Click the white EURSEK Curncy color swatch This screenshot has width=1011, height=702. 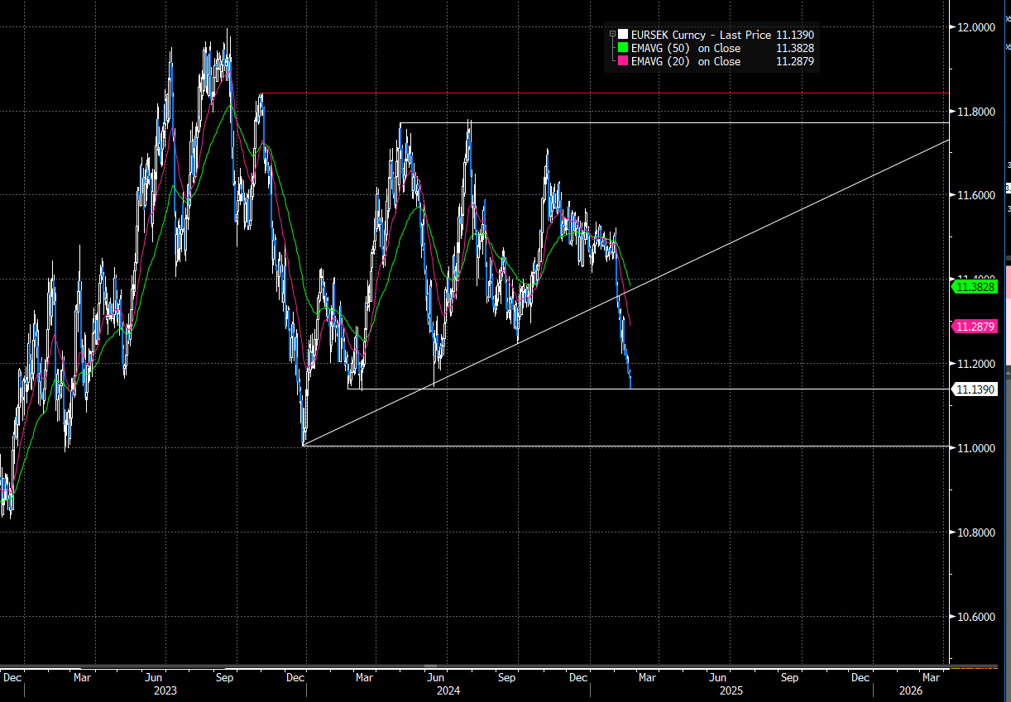(x=623, y=35)
